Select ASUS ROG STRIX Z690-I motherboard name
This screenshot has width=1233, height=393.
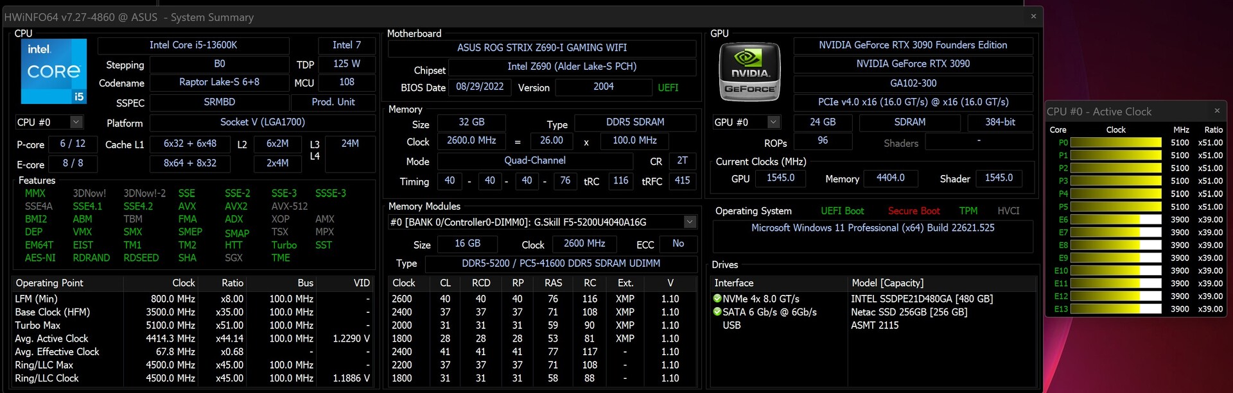pyautogui.click(x=542, y=48)
